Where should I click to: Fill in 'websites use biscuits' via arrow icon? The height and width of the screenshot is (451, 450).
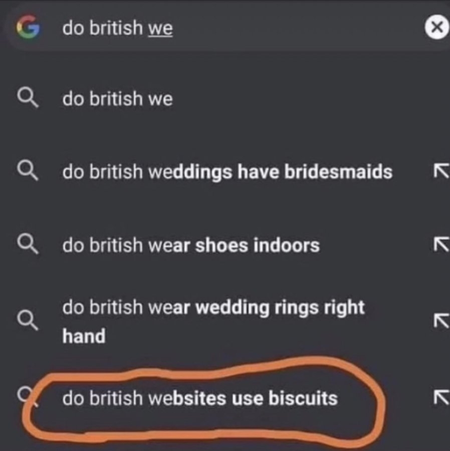pyautogui.click(x=440, y=398)
